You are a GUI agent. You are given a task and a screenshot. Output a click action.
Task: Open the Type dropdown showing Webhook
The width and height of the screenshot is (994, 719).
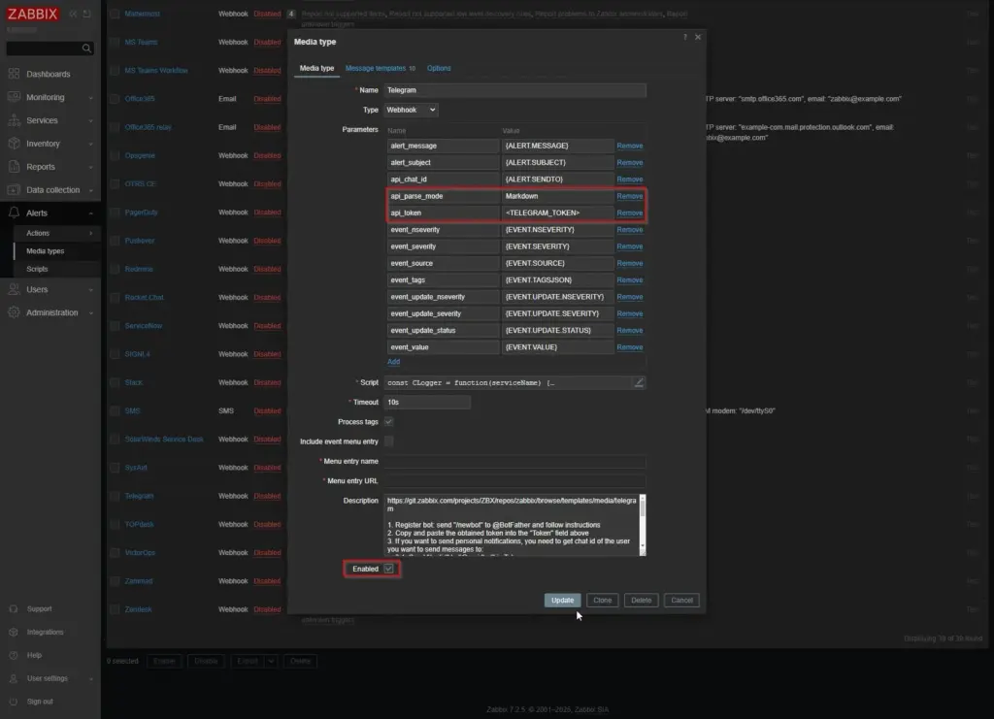coord(411,110)
